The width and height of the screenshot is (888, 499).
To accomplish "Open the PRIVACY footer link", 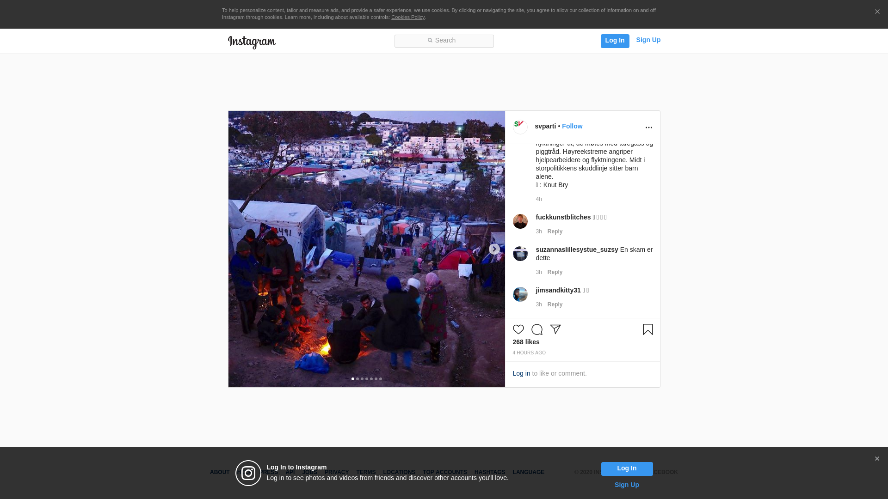I will coord(336,472).
